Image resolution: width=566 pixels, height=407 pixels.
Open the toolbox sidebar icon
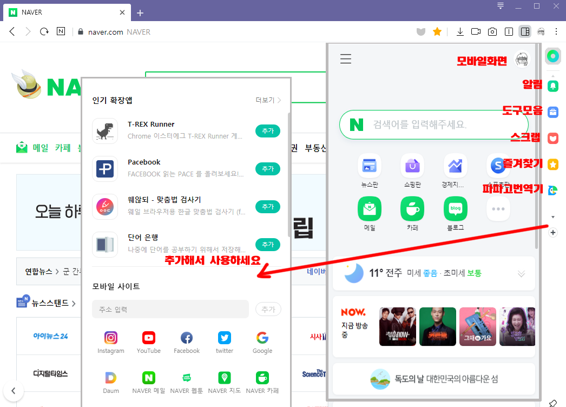click(x=552, y=113)
